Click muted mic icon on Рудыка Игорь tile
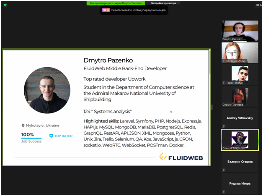The width and height of the screenshot is (263, 196). click(x=224, y=191)
